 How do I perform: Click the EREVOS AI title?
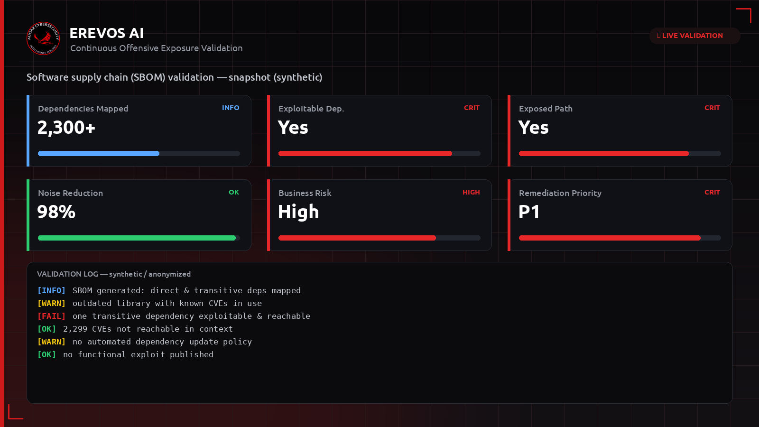[107, 33]
